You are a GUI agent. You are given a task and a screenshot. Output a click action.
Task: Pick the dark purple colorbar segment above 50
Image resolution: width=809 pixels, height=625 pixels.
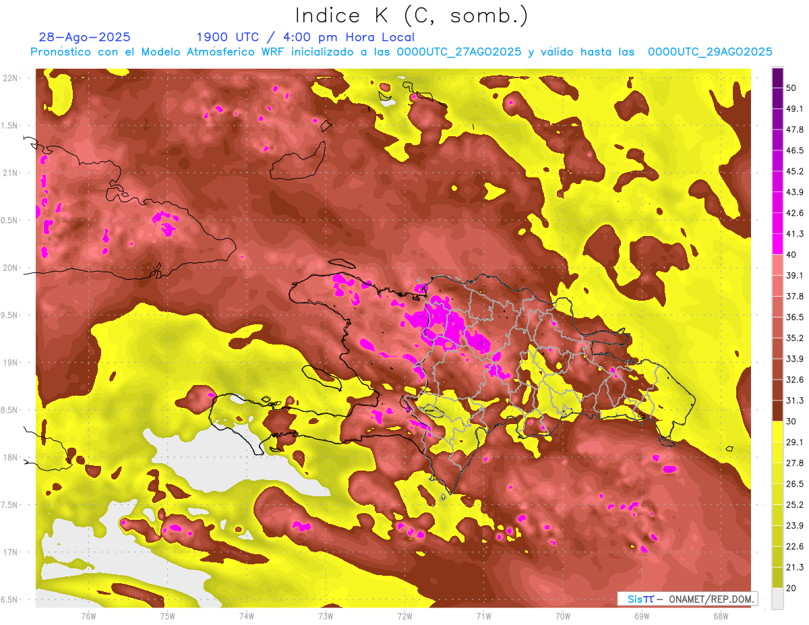pos(778,78)
